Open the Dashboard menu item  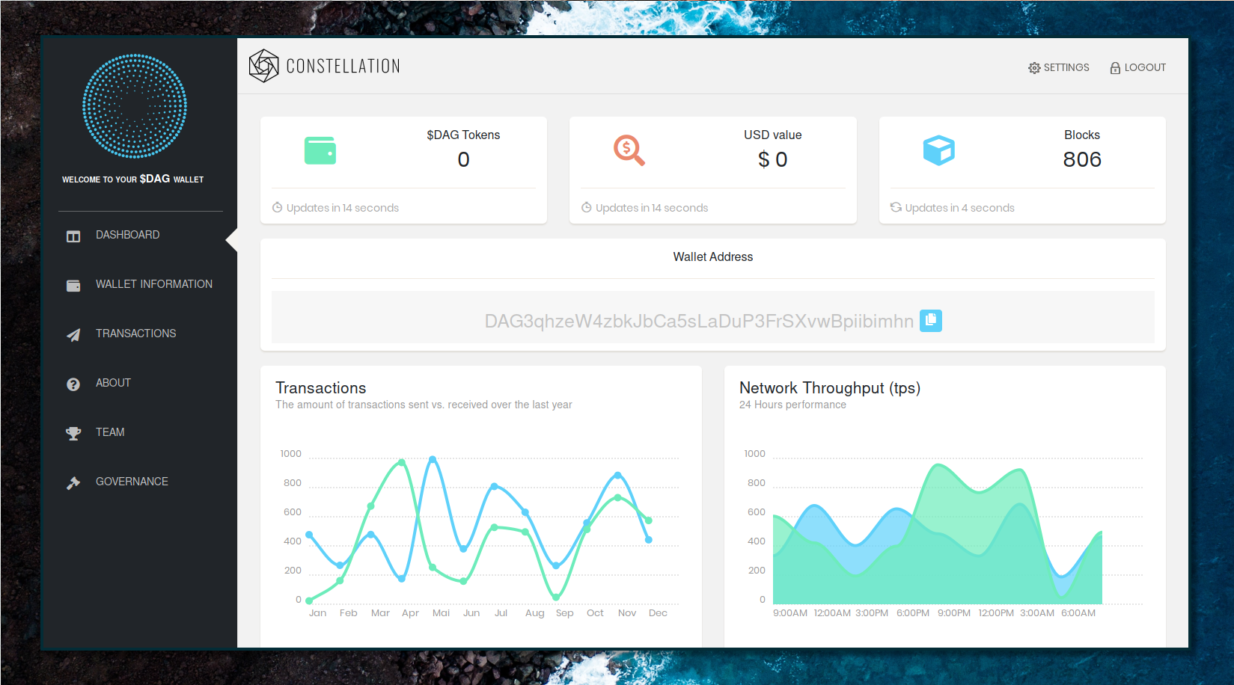pos(127,235)
